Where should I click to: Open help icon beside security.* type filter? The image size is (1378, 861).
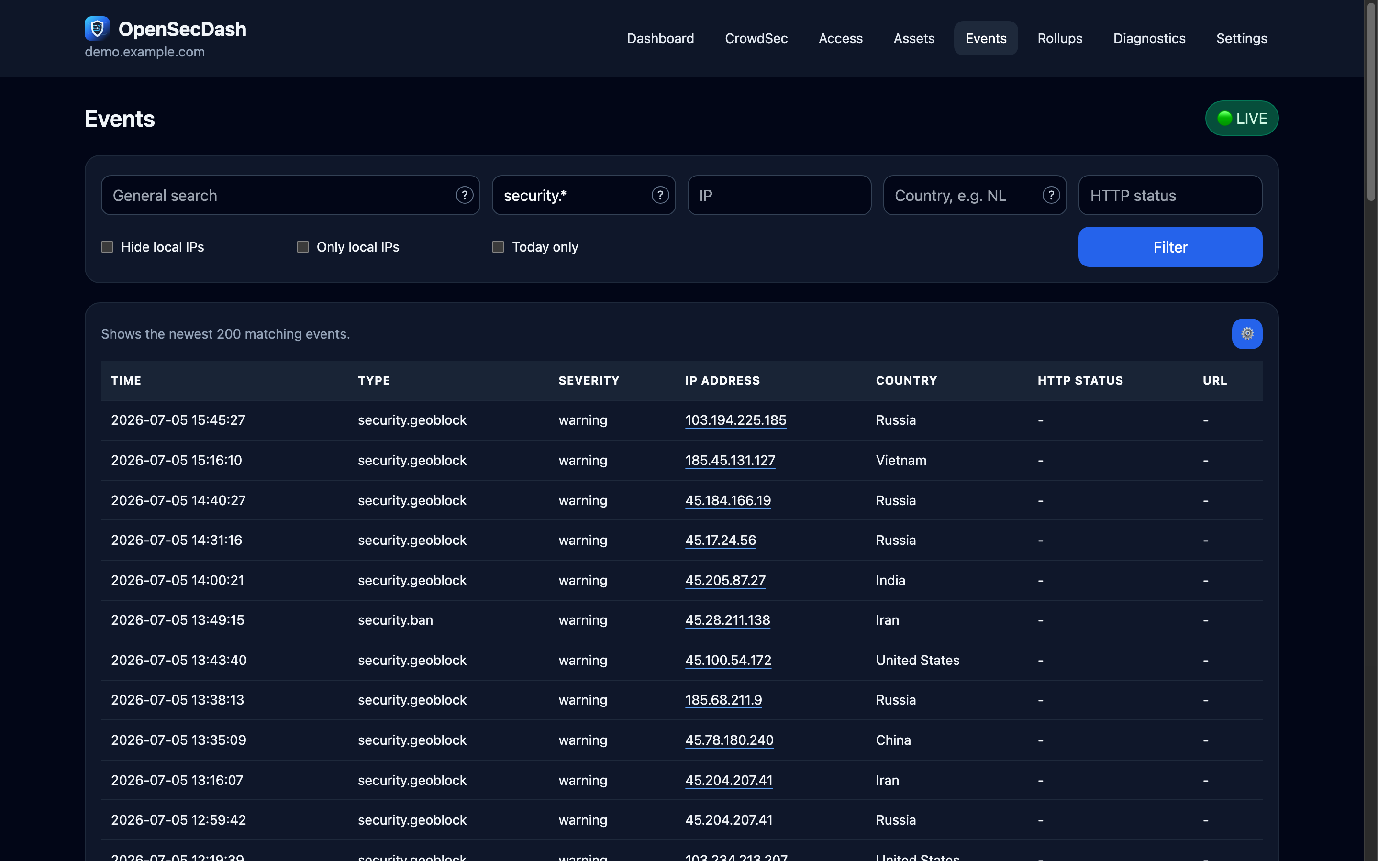click(x=659, y=195)
